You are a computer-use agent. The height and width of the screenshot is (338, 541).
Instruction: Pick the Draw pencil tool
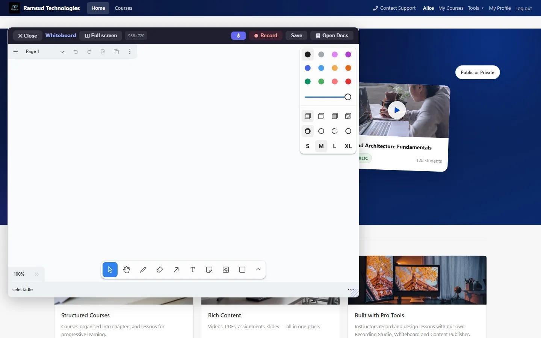pos(143,270)
